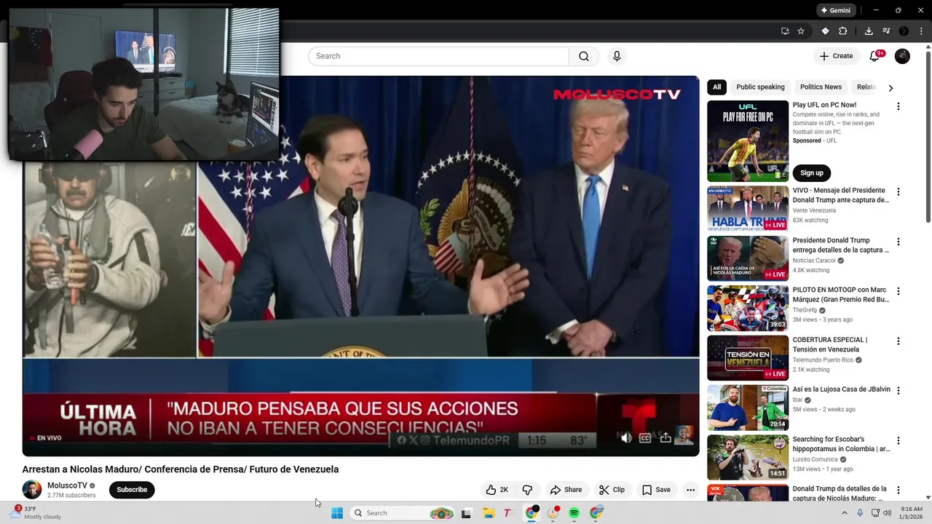Open Searching for Escobar's hippopotamus thumbnail
The width and height of the screenshot is (932, 524).
click(748, 457)
